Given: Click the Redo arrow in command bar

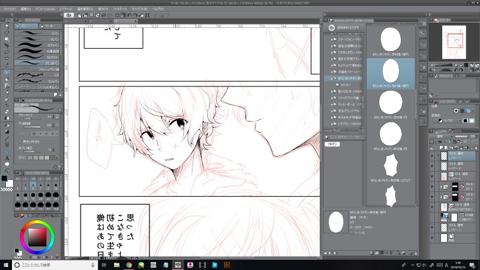Looking at the screenshot, I should point(110,15).
